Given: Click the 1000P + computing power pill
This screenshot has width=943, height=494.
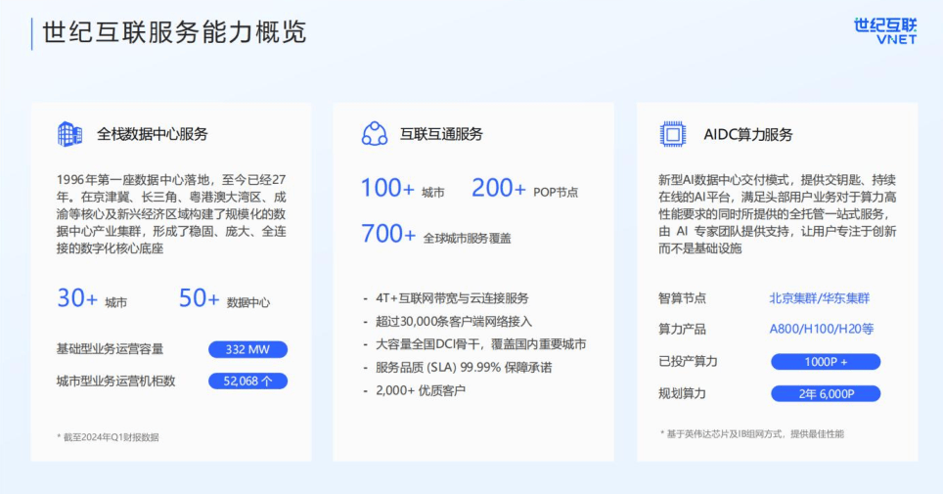Looking at the screenshot, I should click(825, 362).
